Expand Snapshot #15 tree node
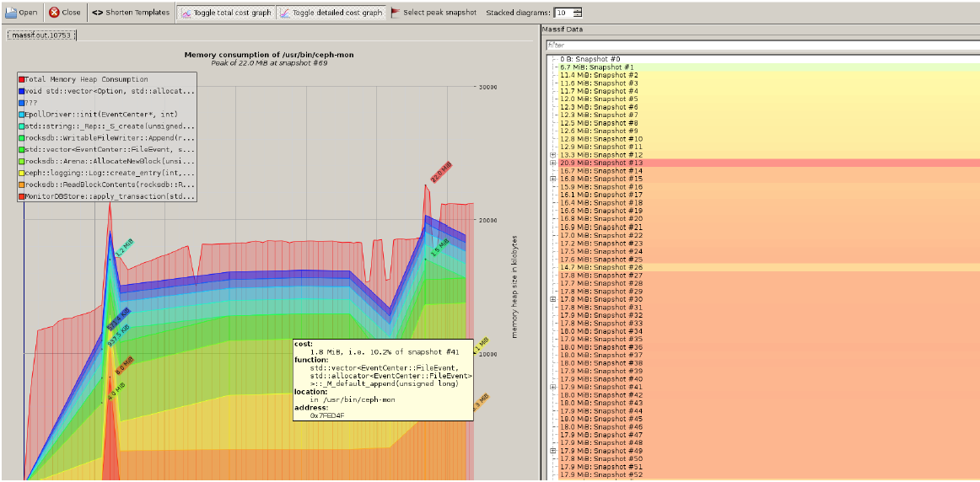 click(x=552, y=179)
